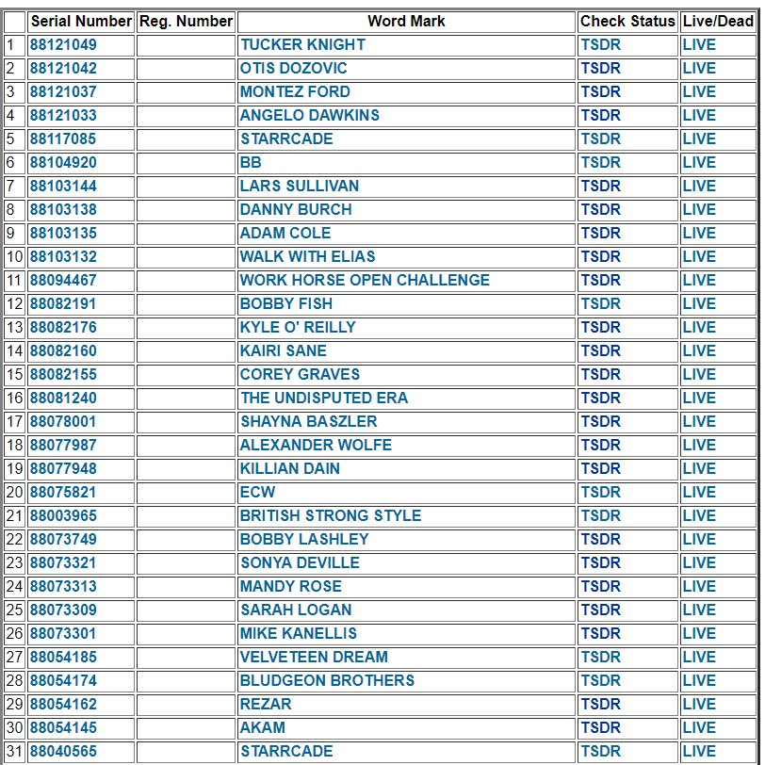Open the OTIS DOZOVIC word mark
The height and width of the screenshot is (765, 765).
pos(293,68)
